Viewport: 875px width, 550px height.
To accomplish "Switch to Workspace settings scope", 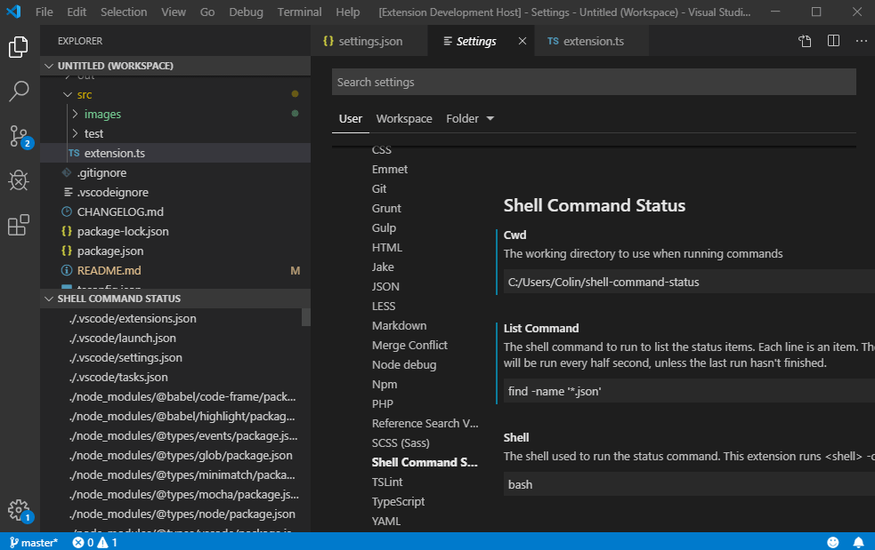I will 404,119.
